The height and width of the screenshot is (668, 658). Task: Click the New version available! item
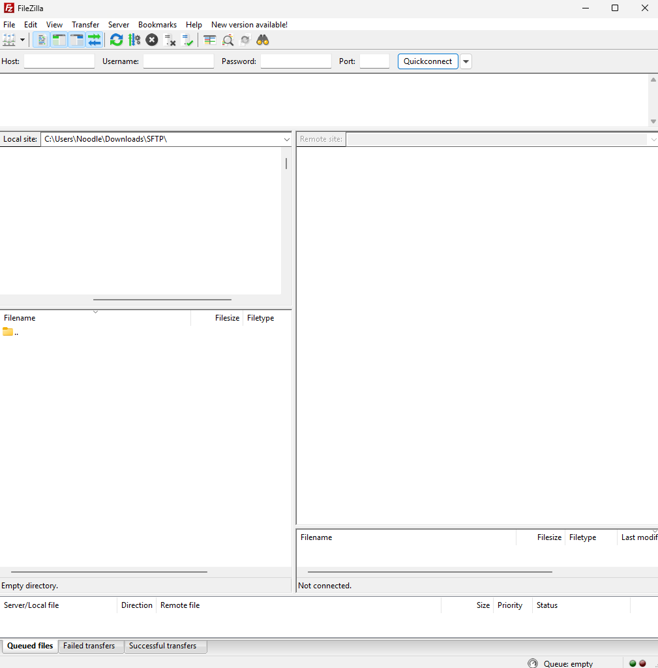tap(249, 24)
